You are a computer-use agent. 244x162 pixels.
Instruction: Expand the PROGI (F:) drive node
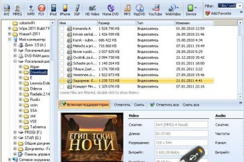(x=15, y=132)
